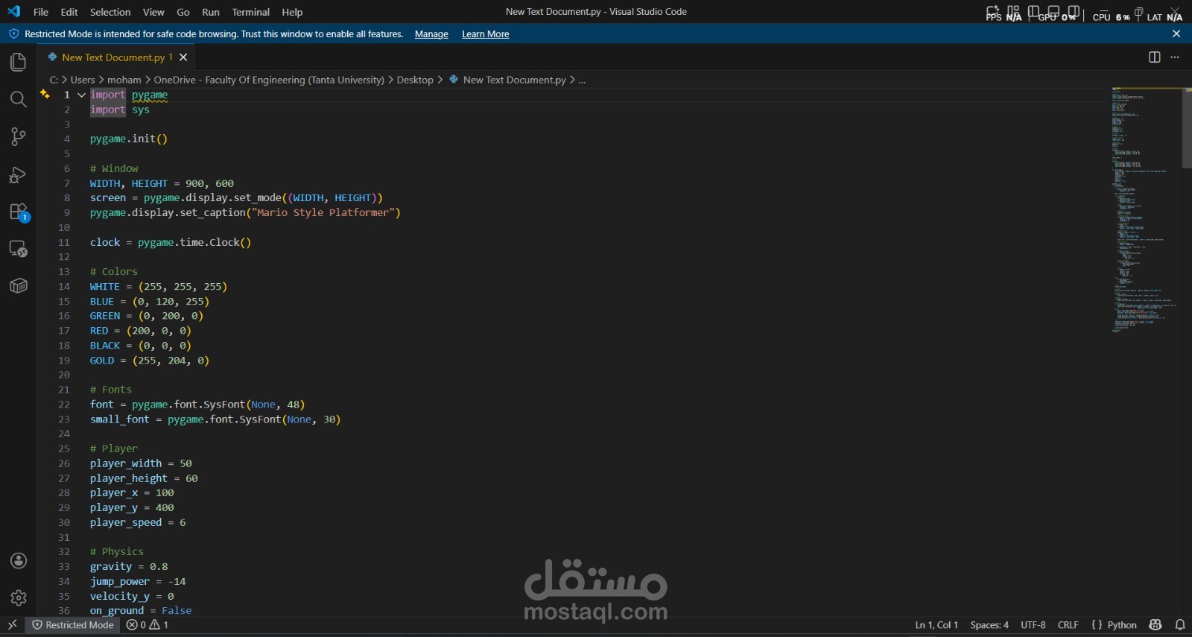Open customize layout icon in title bar

[x=1013, y=11]
